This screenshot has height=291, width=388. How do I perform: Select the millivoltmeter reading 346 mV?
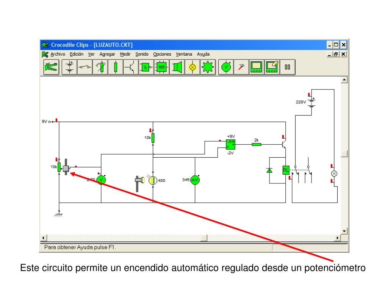195,180
